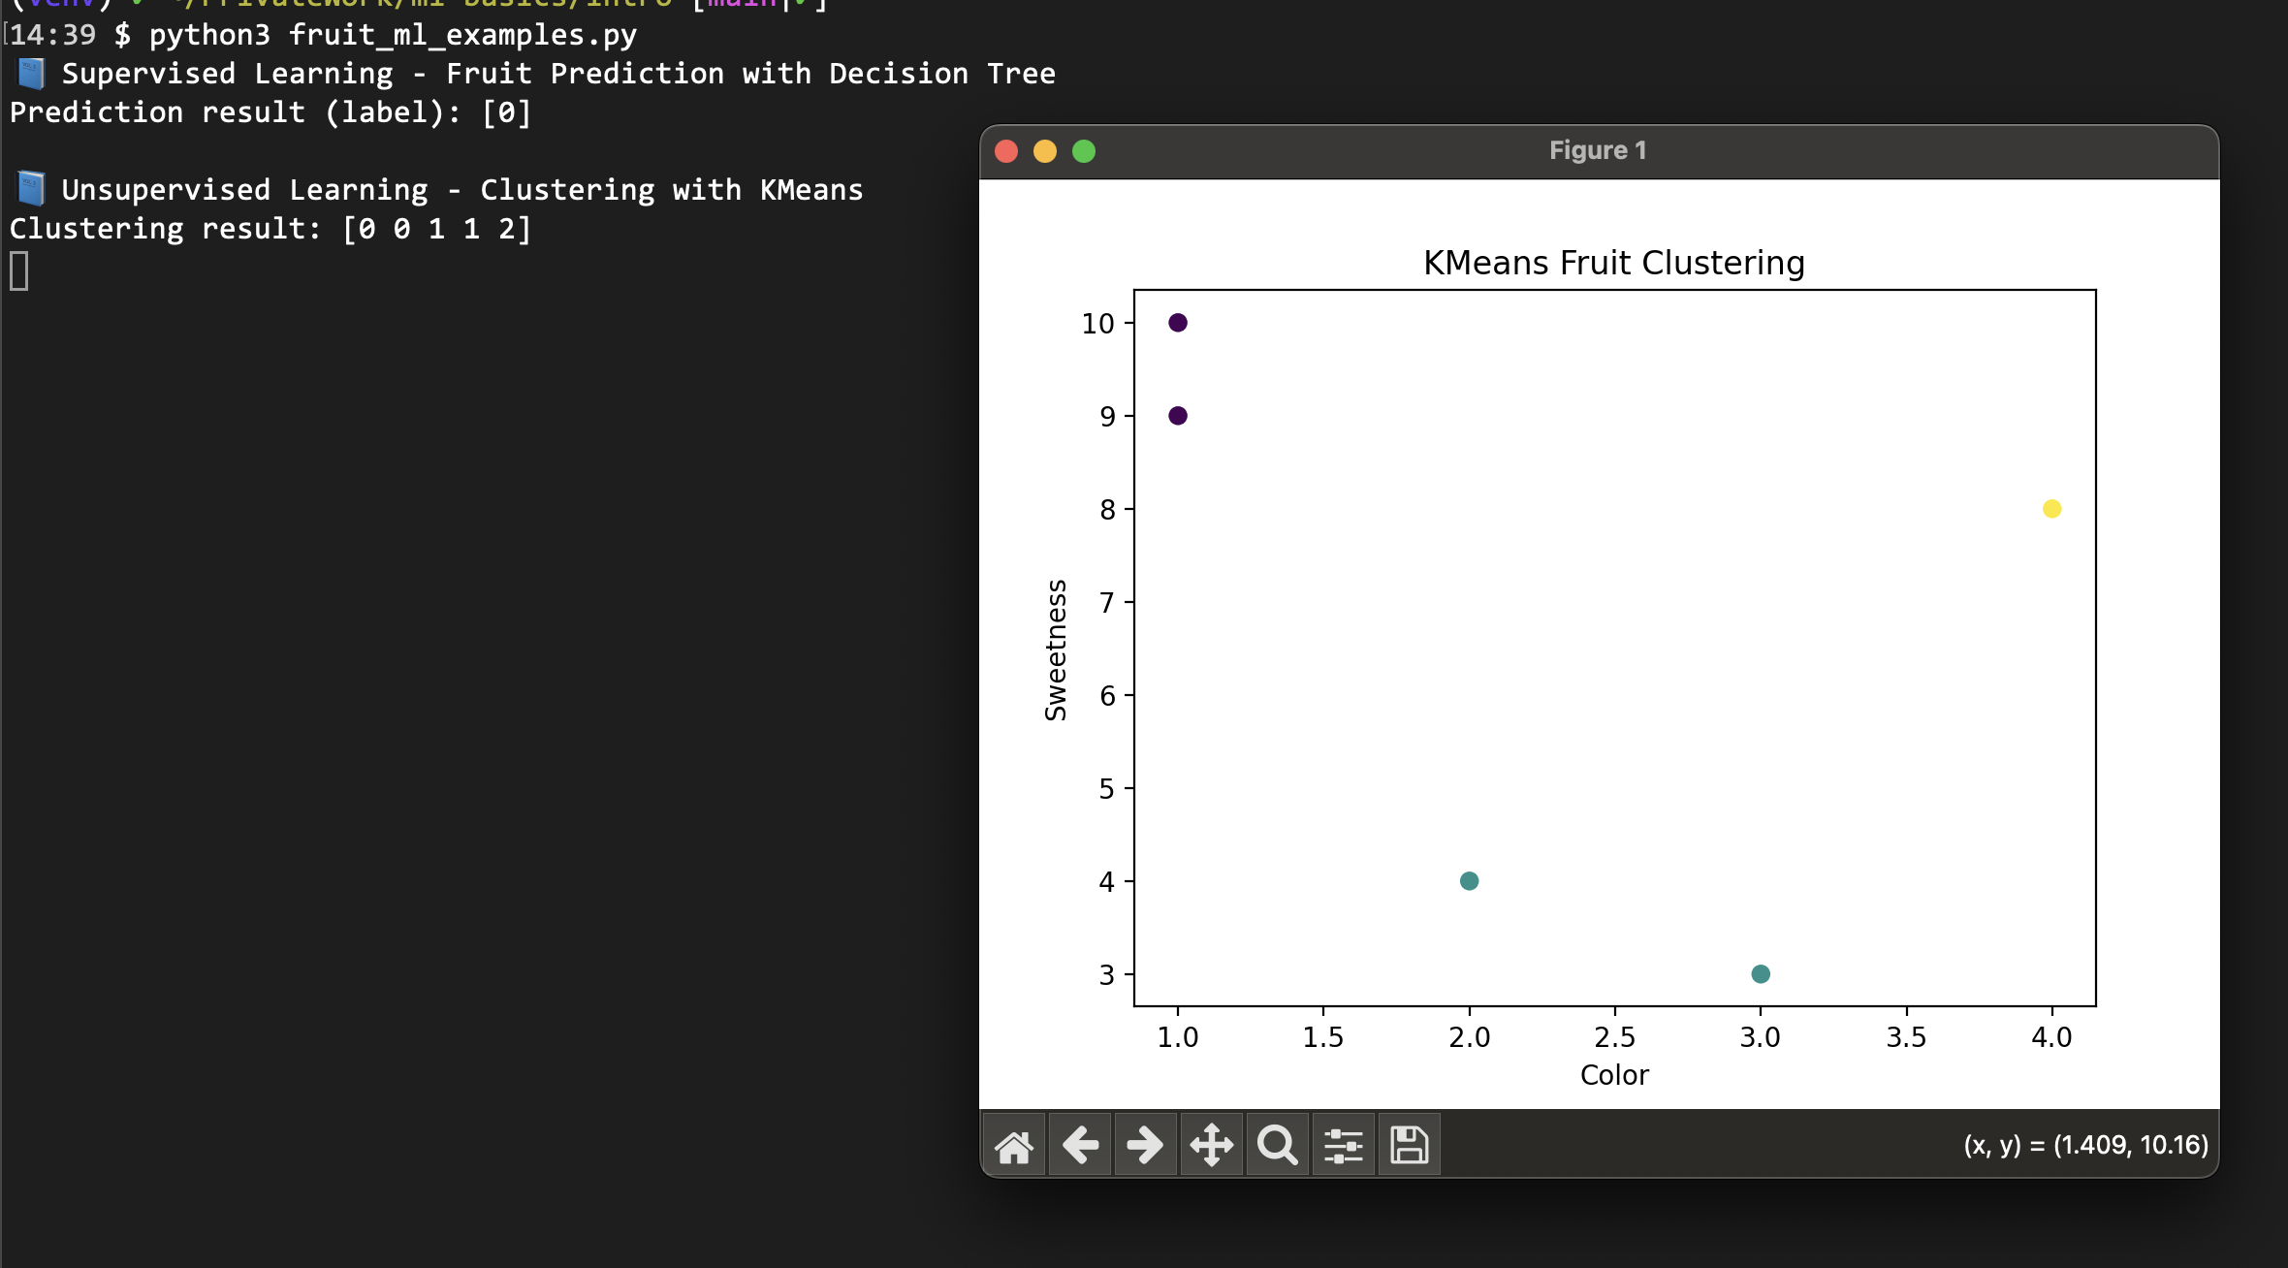This screenshot has height=1268, width=2288.
Task: Click the Home reset view icon
Action: (x=1014, y=1146)
